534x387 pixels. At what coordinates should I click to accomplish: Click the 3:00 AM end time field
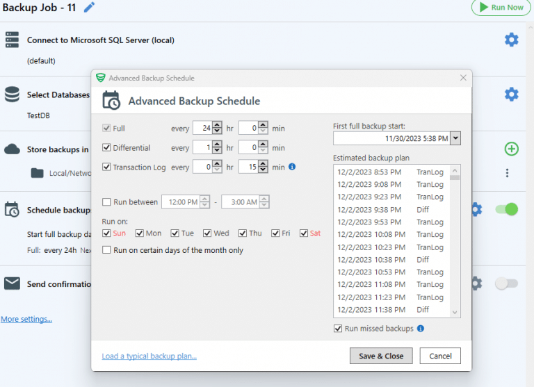coord(241,202)
